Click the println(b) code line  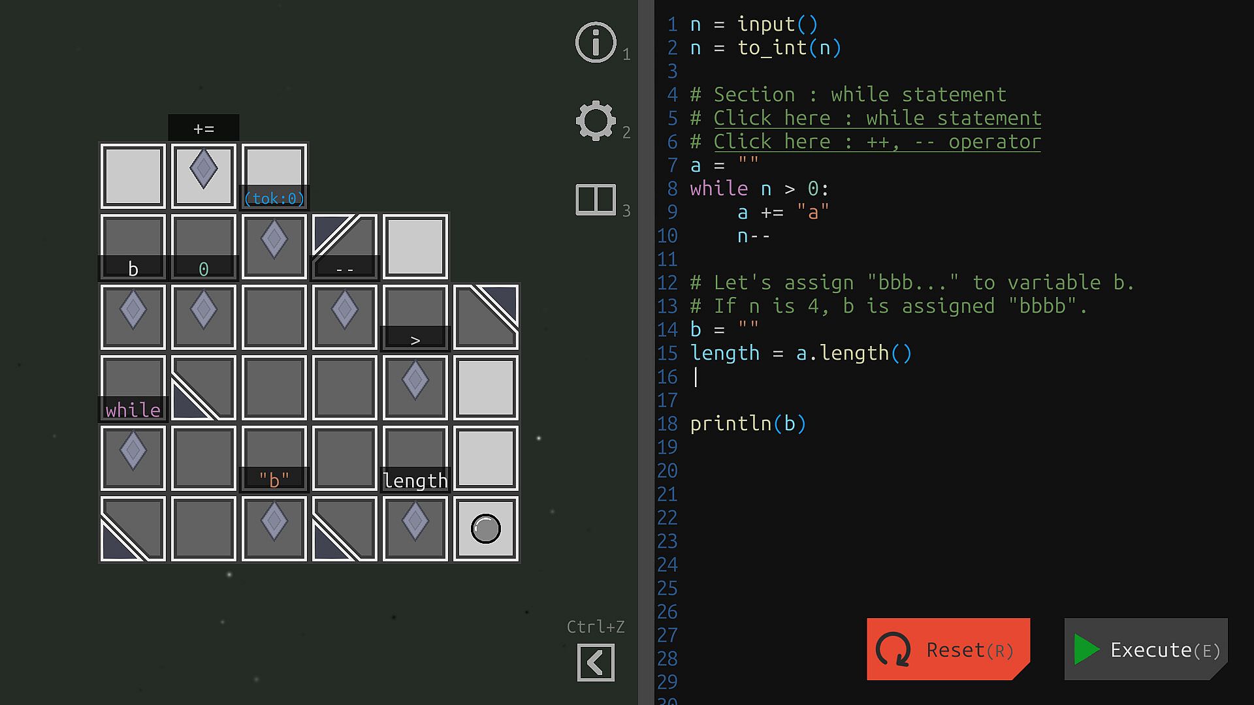click(x=748, y=424)
